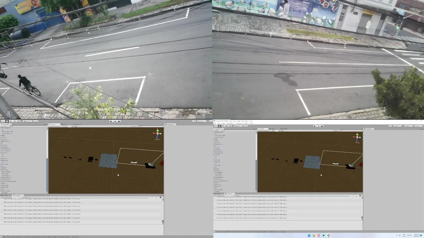424x238 pixels.
Task: Toggle Pivot mode in right Unity toolbar
Action: tap(238, 126)
